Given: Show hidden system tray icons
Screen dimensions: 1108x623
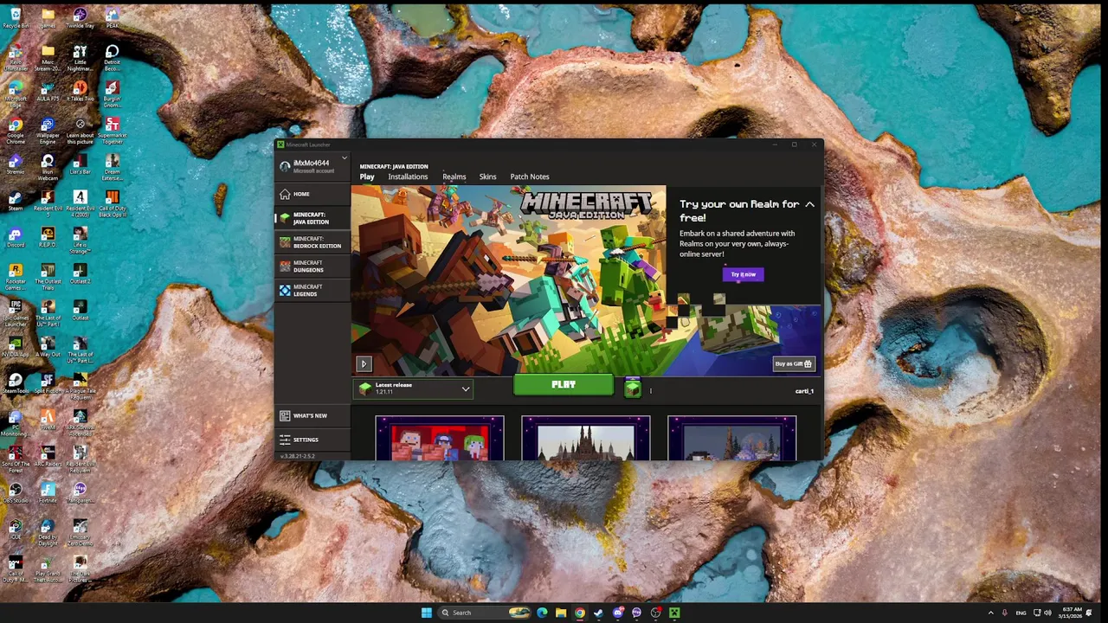Looking at the screenshot, I should (991, 613).
